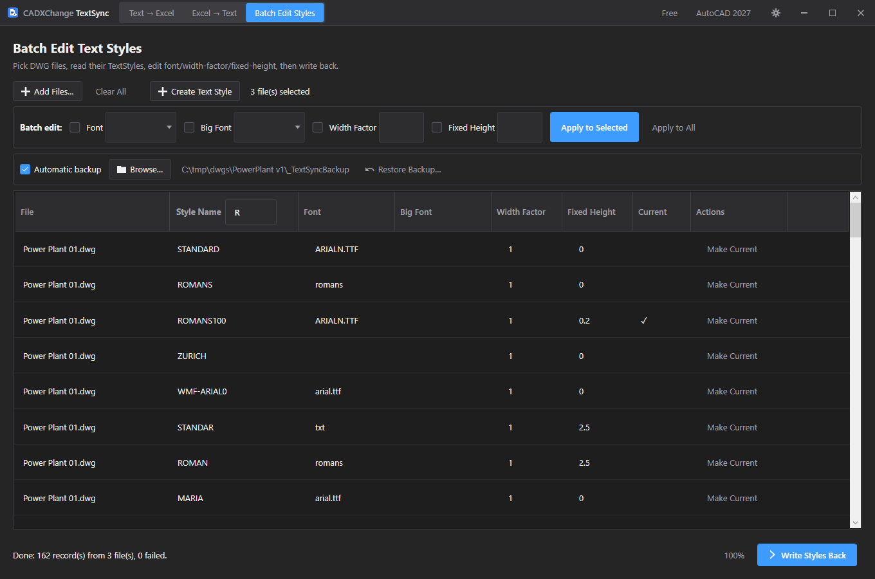Click the 2.5 fixed height in ROMAN row

584,463
